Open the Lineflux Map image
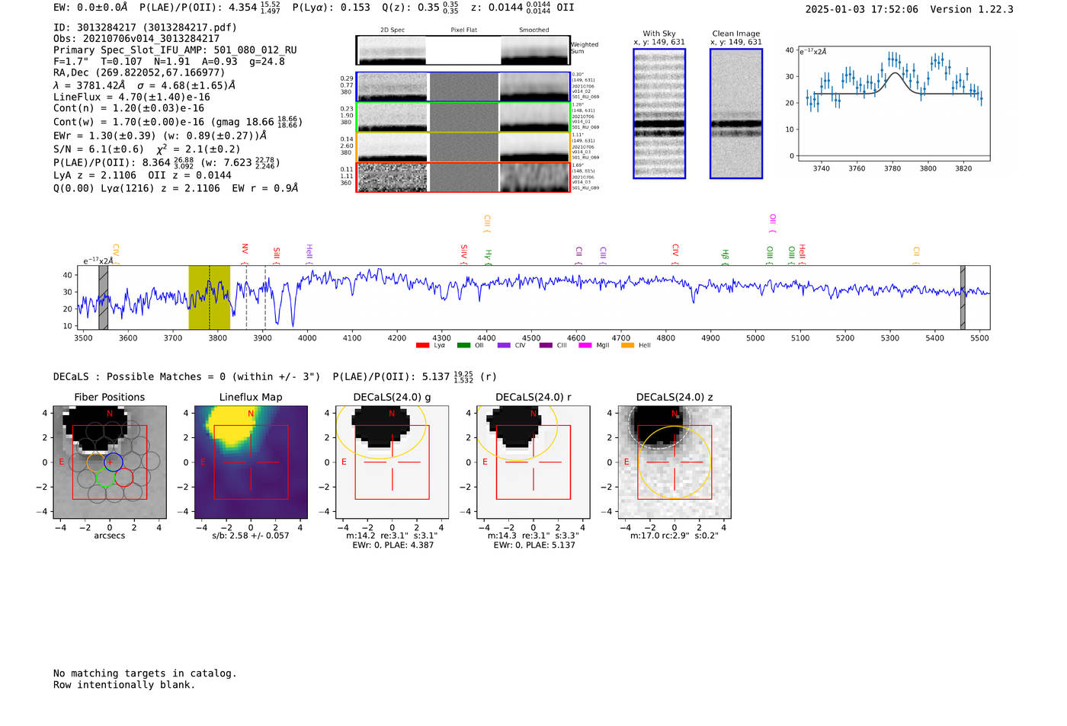 251,462
